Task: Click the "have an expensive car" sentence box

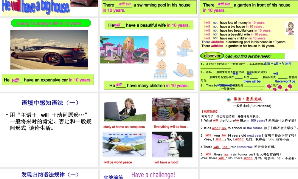Action: pos(48,80)
